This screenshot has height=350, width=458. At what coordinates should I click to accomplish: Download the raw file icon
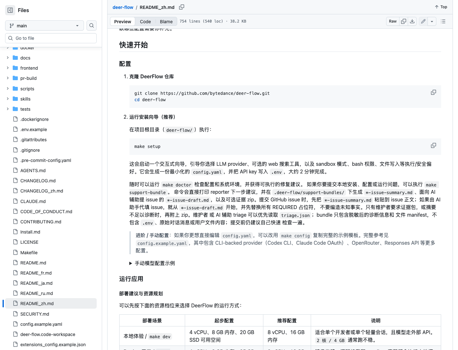coord(412,21)
